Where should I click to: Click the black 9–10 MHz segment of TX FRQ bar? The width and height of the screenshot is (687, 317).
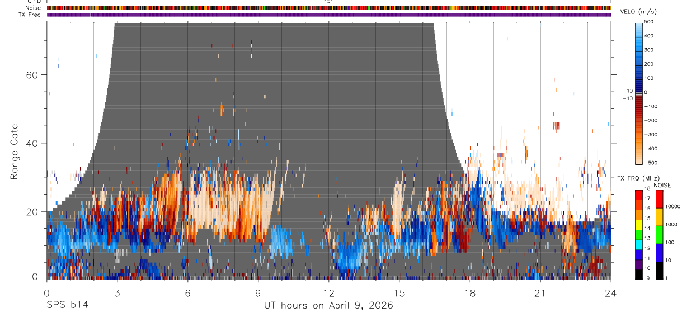(639, 275)
